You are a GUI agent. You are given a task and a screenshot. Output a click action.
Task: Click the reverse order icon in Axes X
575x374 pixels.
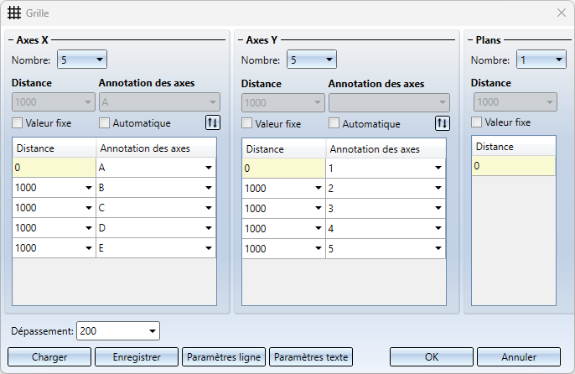[x=213, y=122]
